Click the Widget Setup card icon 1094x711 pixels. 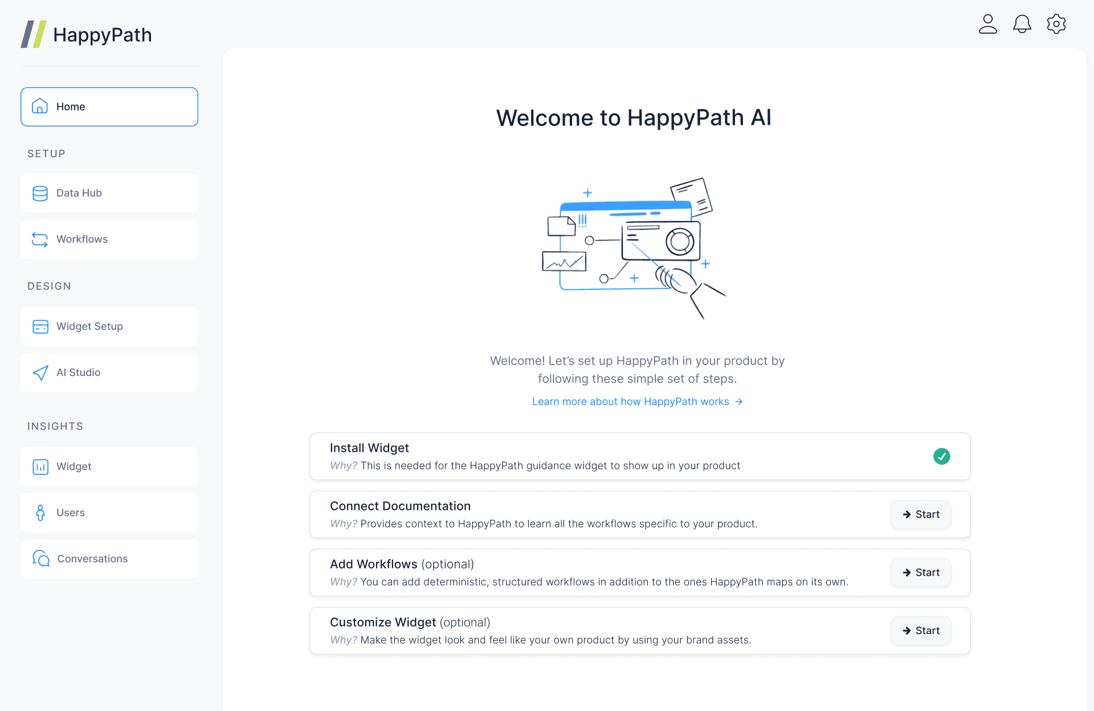click(40, 326)
